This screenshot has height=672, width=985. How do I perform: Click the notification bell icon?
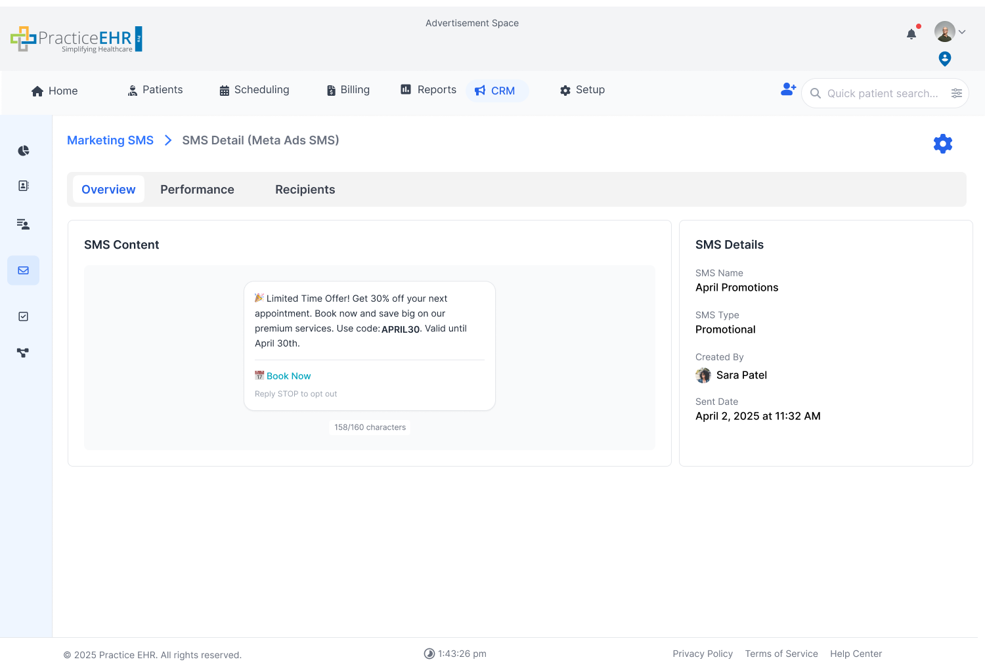[911, 34]
